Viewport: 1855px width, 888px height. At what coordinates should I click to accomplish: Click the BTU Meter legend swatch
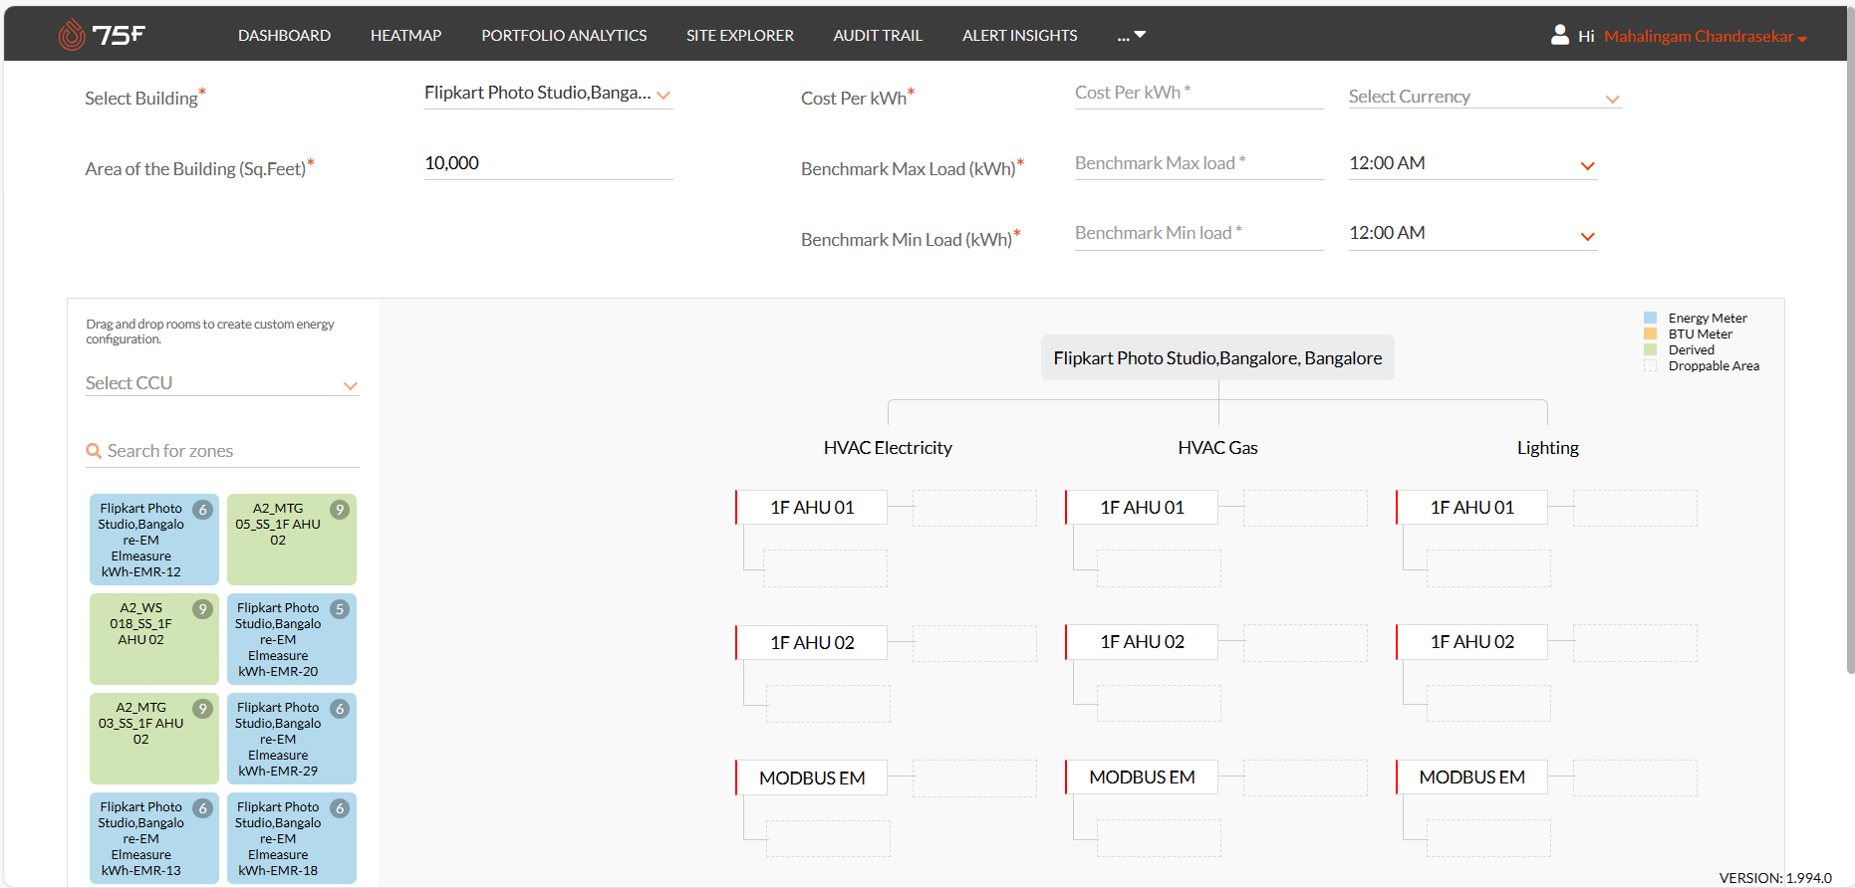coord(1650,333)
